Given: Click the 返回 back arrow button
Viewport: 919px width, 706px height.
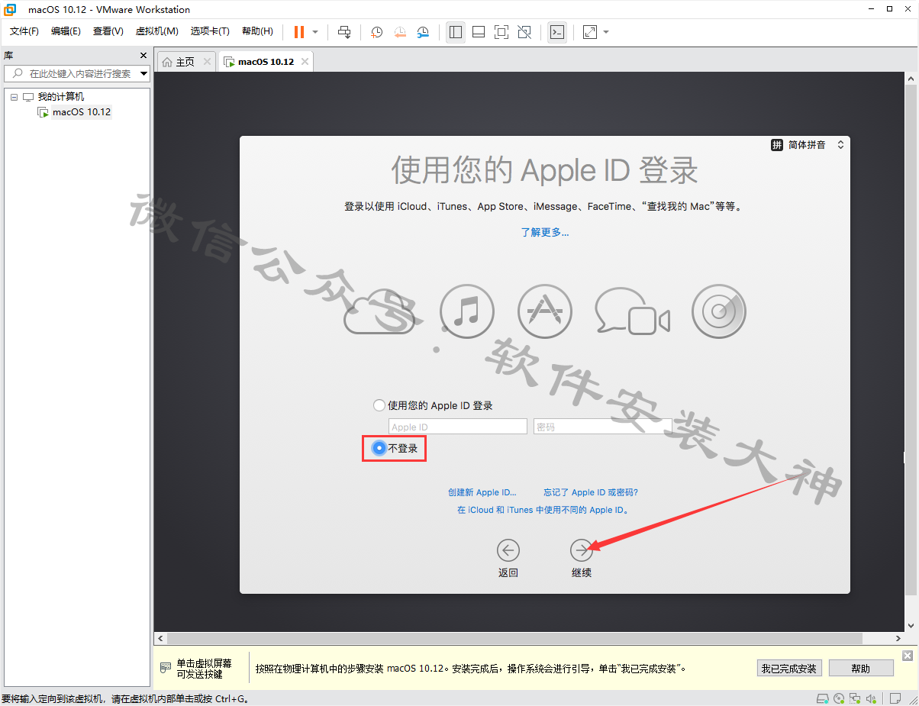Looking at the screenshot, I should coord(508,550).
